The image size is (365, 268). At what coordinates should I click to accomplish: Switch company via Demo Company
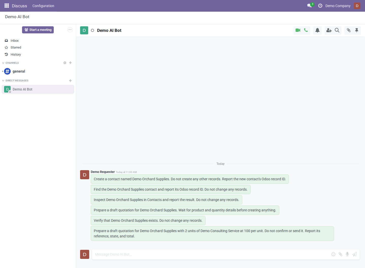(338, 6)
